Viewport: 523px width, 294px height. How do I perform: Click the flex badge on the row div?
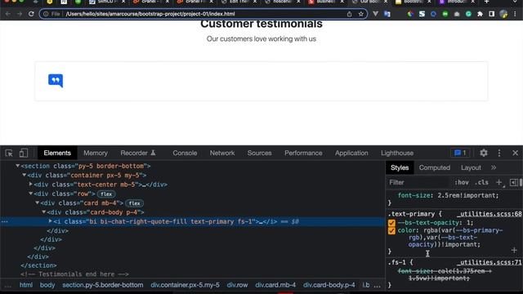pos(106,194)
